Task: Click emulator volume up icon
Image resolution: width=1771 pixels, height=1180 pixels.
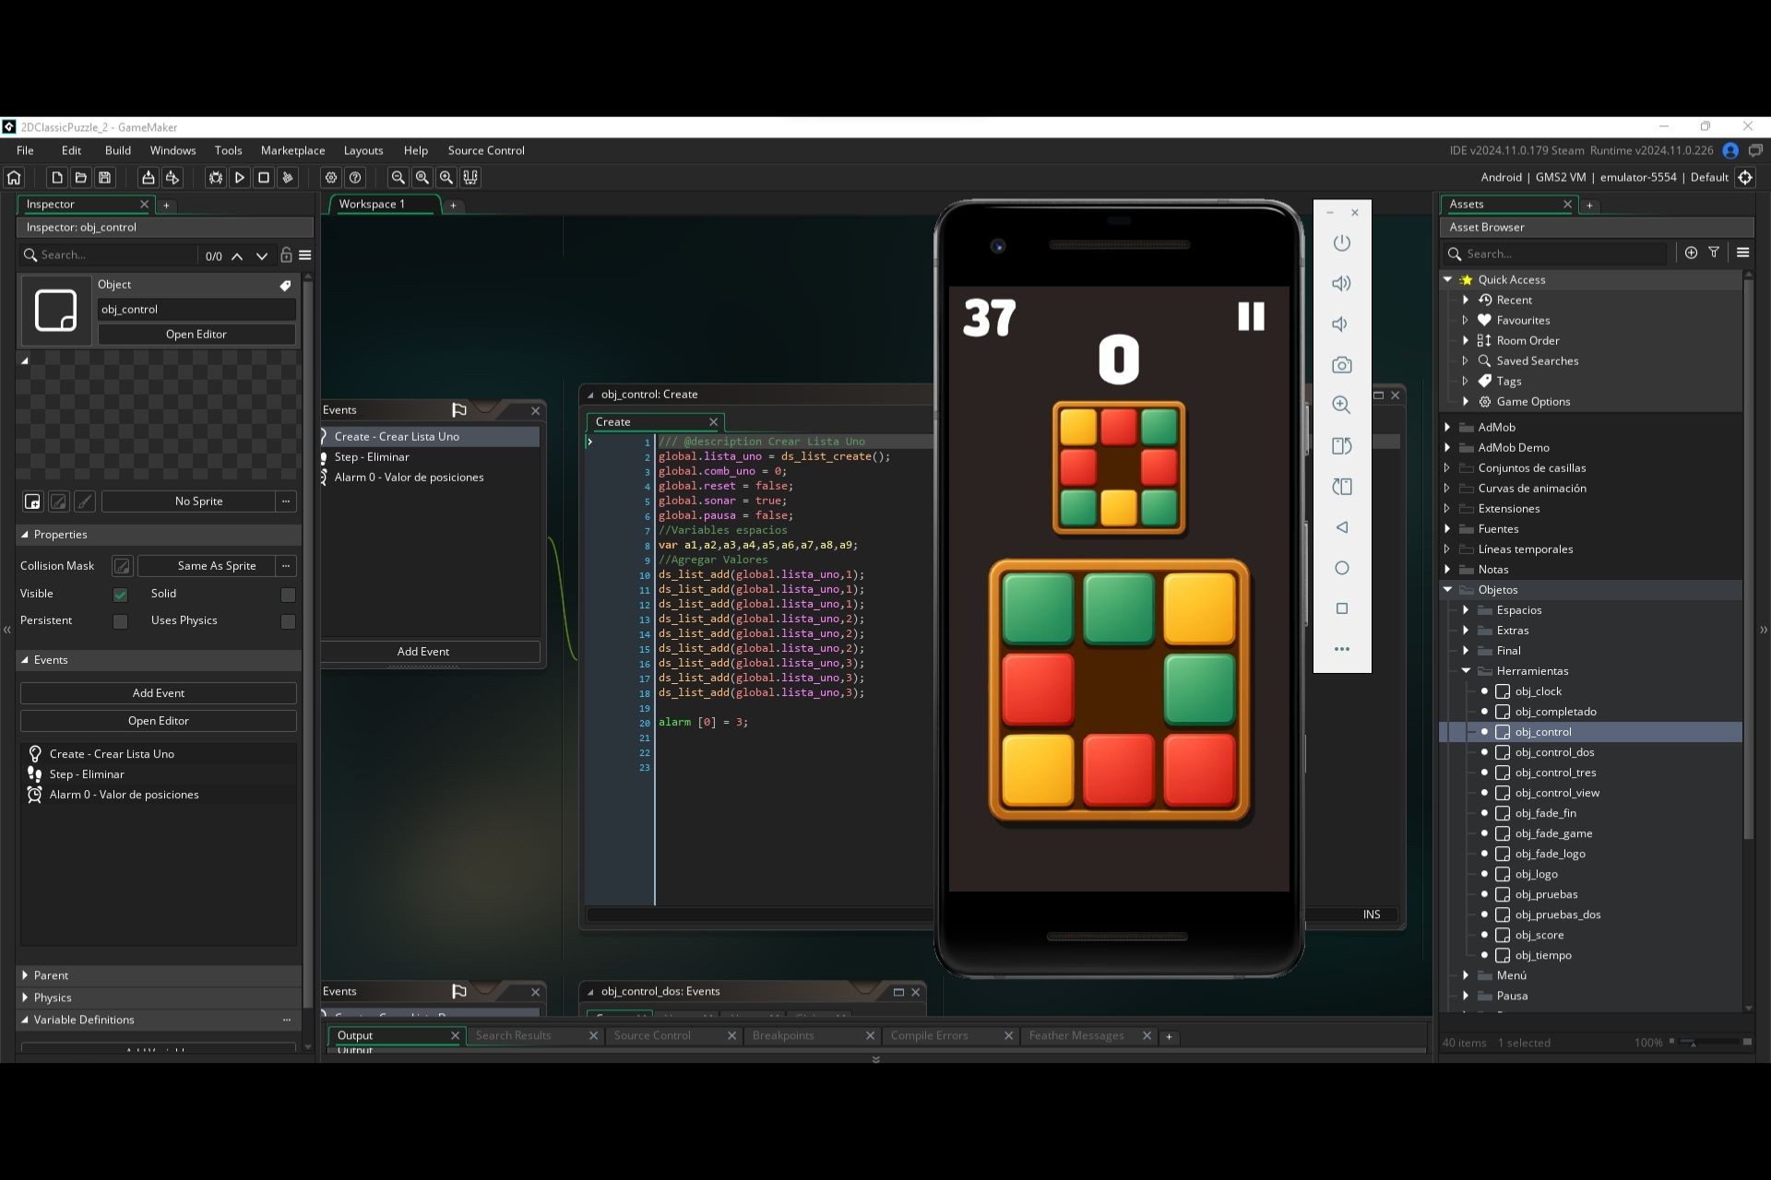Action: point(1342,284)
